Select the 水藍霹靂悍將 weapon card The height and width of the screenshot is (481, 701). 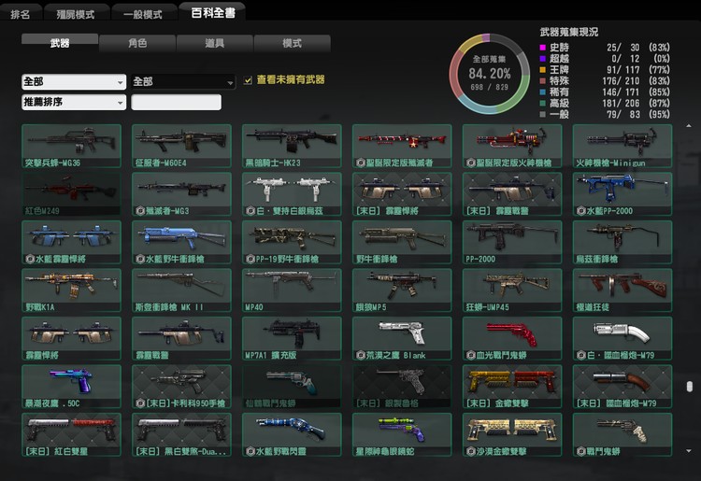coord(72,243)
